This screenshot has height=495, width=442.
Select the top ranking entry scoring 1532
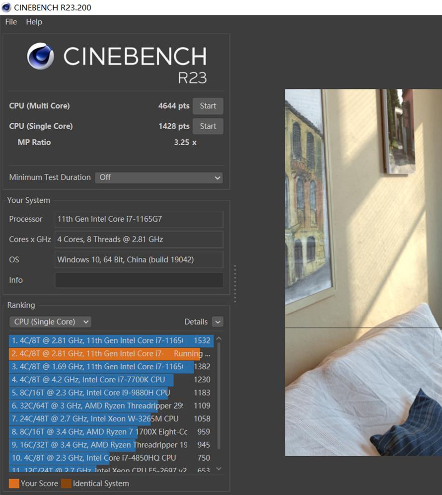click(x=110, y=341)
